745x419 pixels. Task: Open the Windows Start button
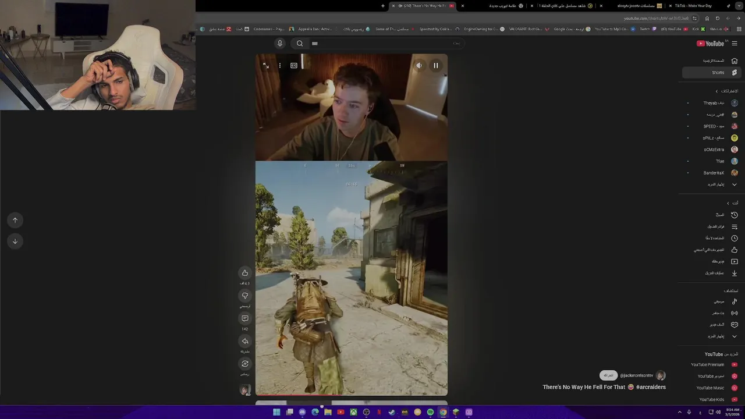[276, 412]
